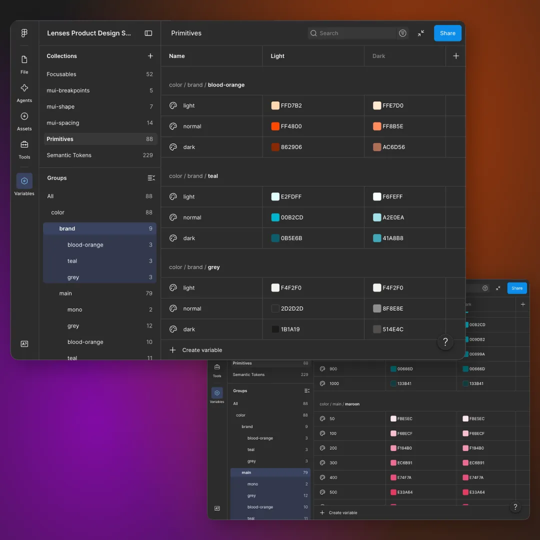Click the Search variables input field

352,33
